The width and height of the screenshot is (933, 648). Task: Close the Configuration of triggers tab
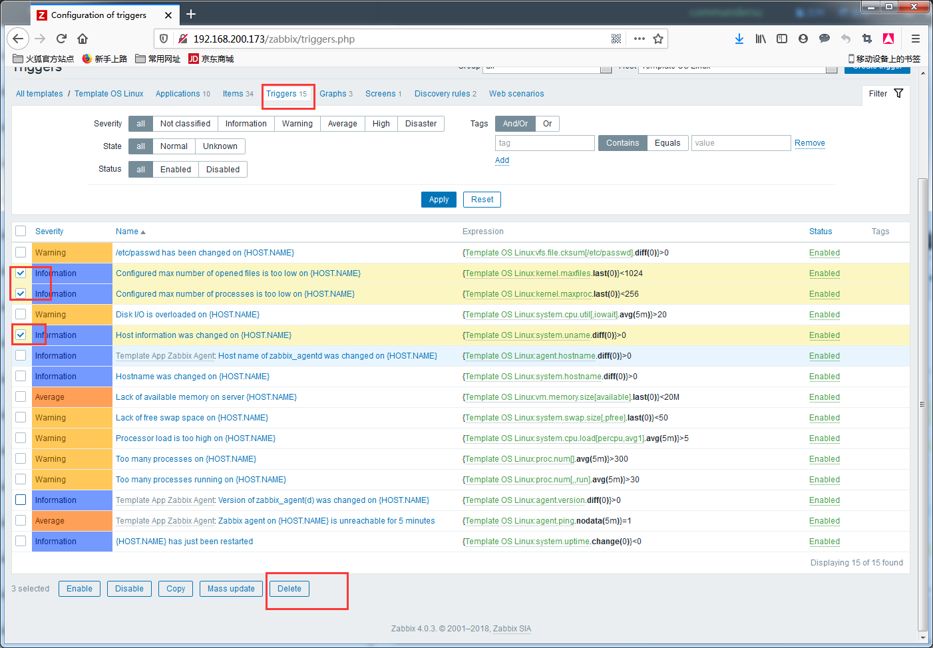168,15
